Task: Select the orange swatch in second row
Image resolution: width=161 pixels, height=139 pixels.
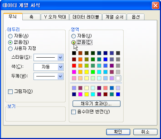Action: [80, 59]
